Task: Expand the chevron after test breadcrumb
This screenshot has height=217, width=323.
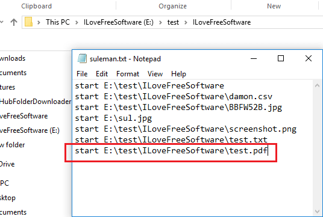Action: click(x=186, y=22)
